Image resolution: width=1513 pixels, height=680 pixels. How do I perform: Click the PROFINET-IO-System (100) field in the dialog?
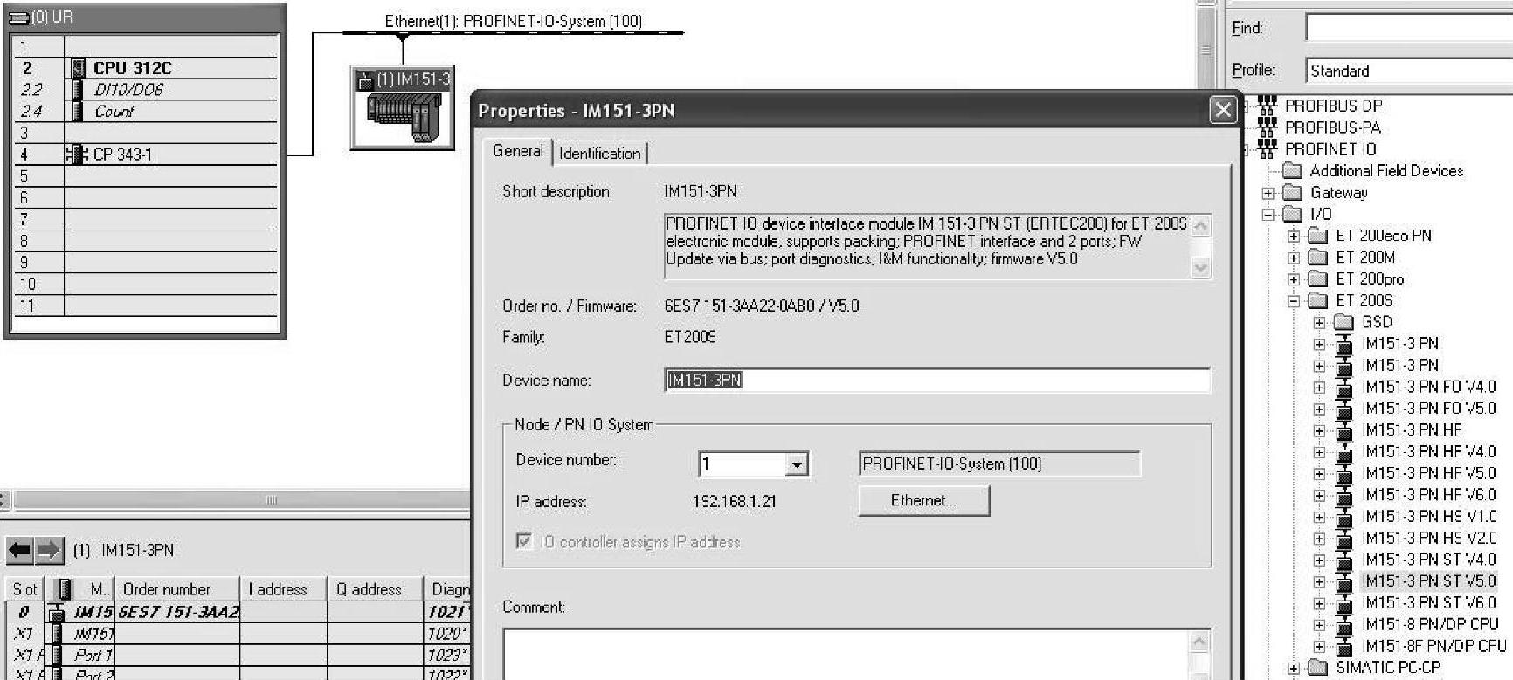(999, 464)
